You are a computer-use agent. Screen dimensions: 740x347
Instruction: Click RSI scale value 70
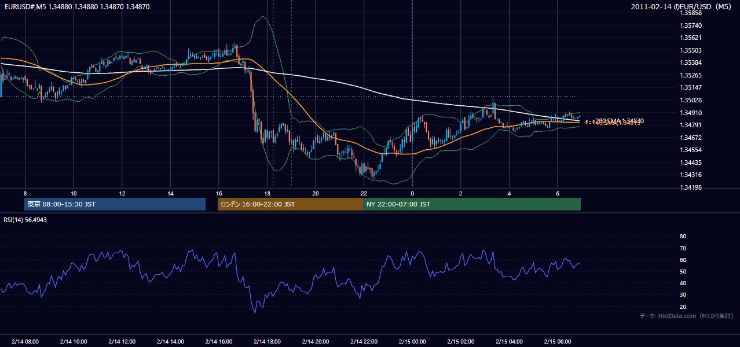(683, 248)
